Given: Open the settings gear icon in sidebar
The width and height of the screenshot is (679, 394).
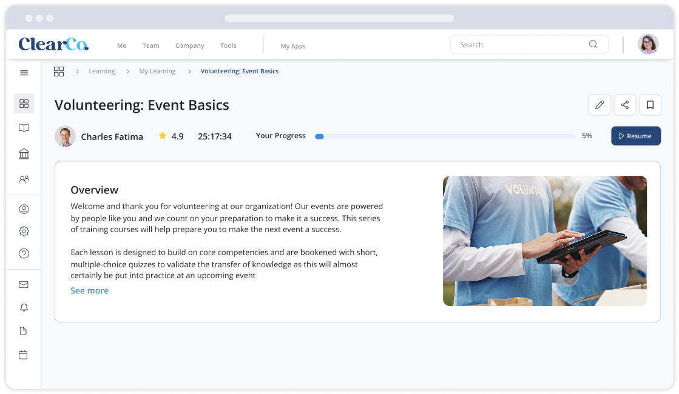Looking at the screenshot, I should click(24, 232).
